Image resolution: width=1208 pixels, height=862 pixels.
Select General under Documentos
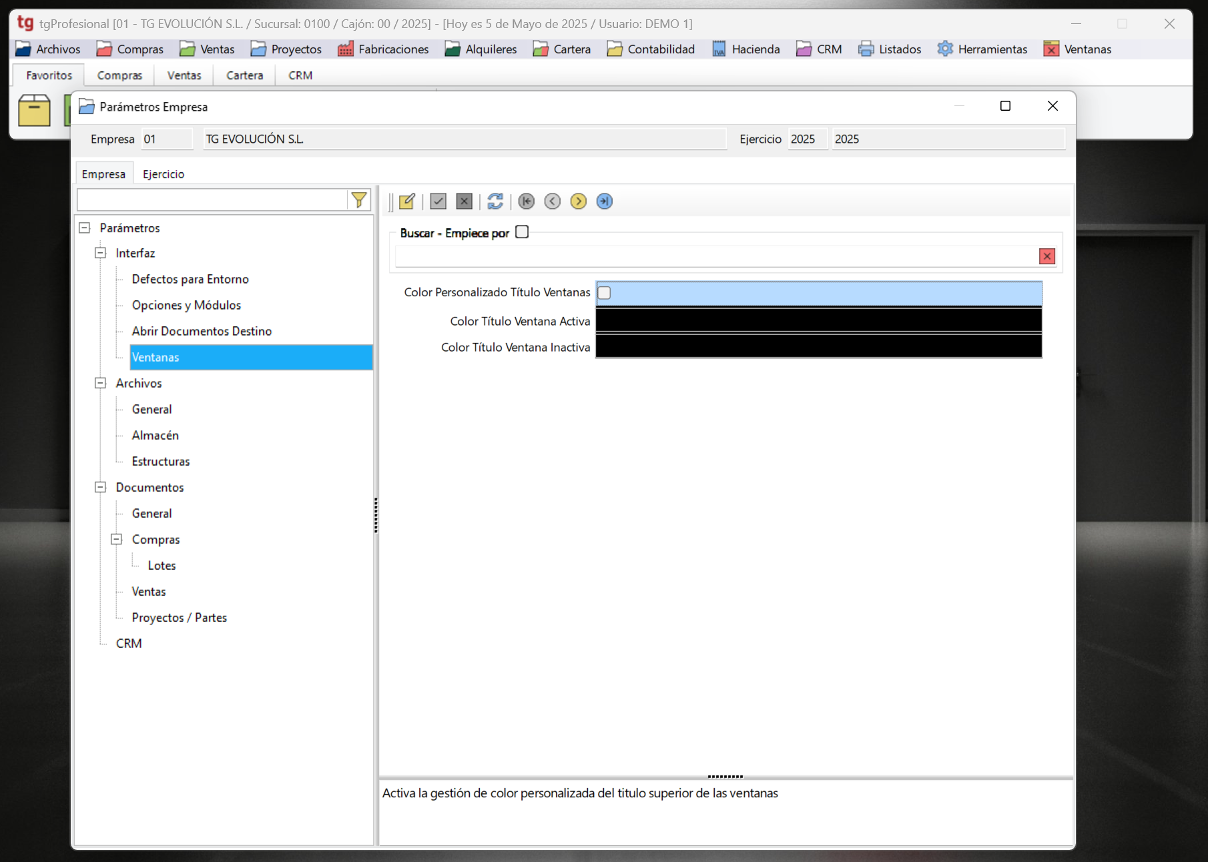coord(152,514)
